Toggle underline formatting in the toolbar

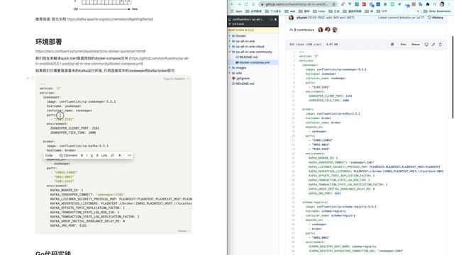pos(92,156)
